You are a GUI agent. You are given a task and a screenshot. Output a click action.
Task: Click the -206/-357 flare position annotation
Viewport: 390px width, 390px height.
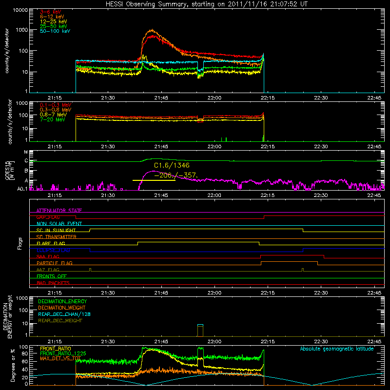[176, 175]
